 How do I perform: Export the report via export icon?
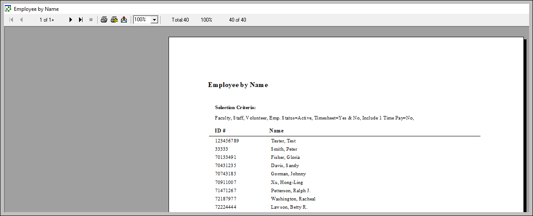coord(124,20)
